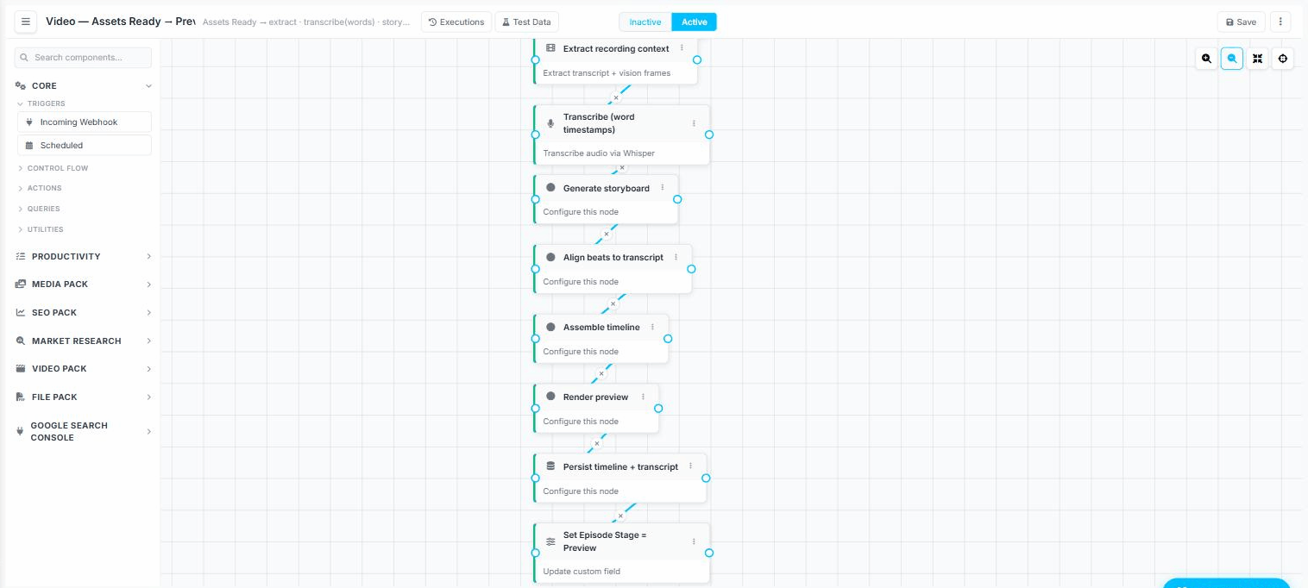Delete connection between Assemble timeline and Render preview
1308x588 pixels.
tap(601, 373)
